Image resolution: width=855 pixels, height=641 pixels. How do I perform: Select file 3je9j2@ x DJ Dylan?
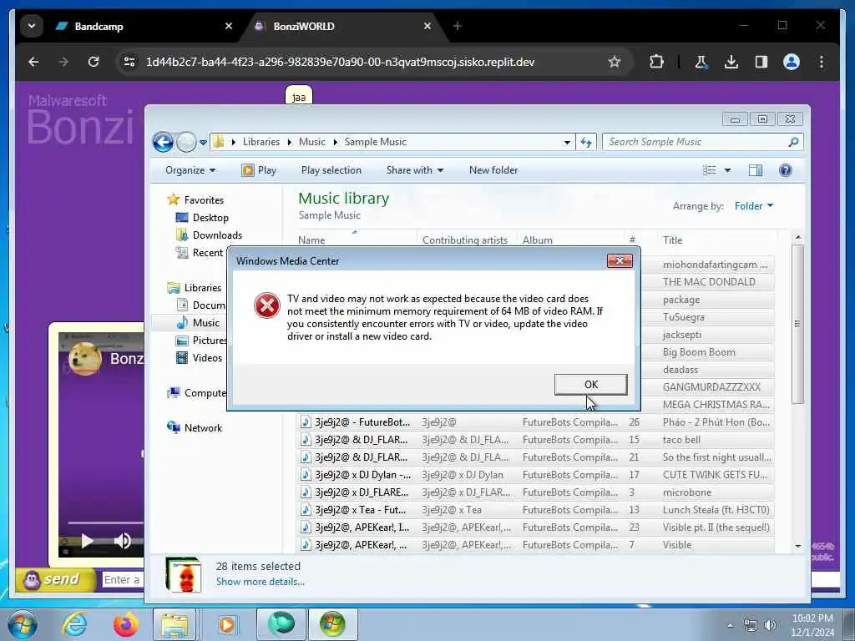[x=362, y=475]
